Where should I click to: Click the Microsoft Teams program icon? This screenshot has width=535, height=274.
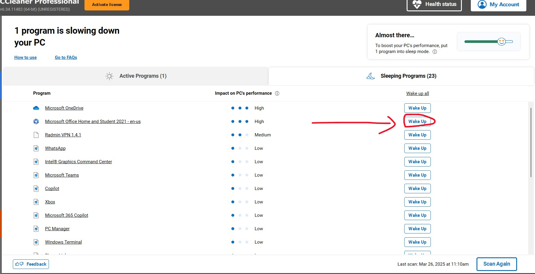click(x=36, y=175)
